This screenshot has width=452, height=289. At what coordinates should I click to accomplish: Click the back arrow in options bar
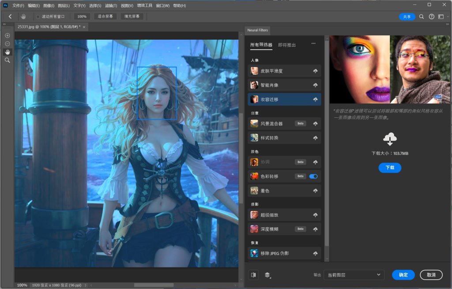[x=10, y=16]
